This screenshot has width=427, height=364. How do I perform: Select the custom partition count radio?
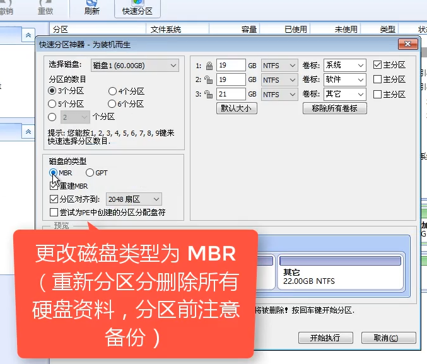pyautogui.click(x=52, y=117)
